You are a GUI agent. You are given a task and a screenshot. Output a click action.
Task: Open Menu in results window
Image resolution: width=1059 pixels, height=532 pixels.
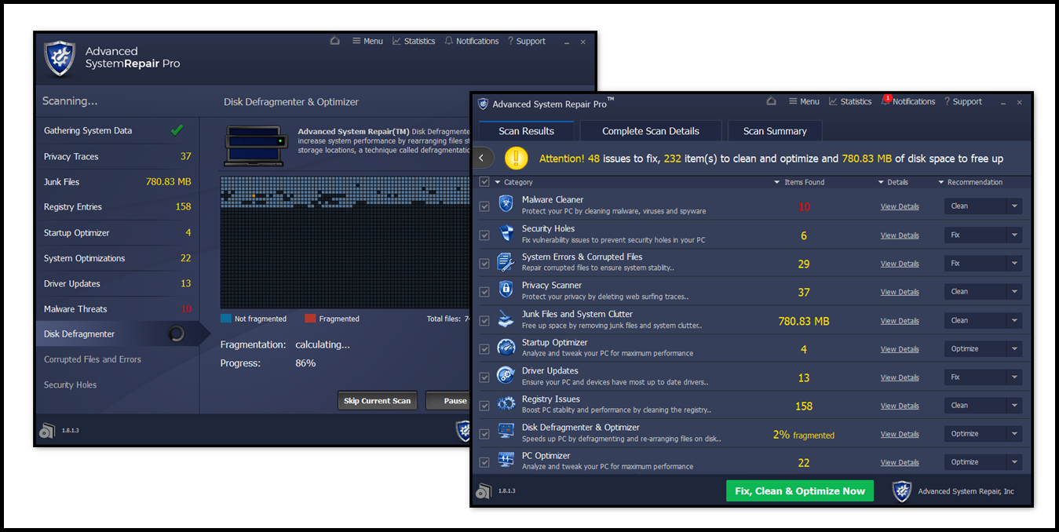point(804,101)
